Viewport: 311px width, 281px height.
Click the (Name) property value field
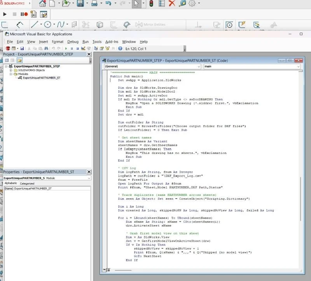coord(52,188)
